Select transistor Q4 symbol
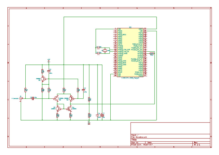Screen dimensions: 219x155 point(69,108)
